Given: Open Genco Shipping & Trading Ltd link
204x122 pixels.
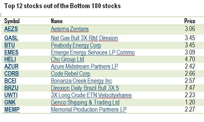Looking at the screenshot, I should click(85, 102).
